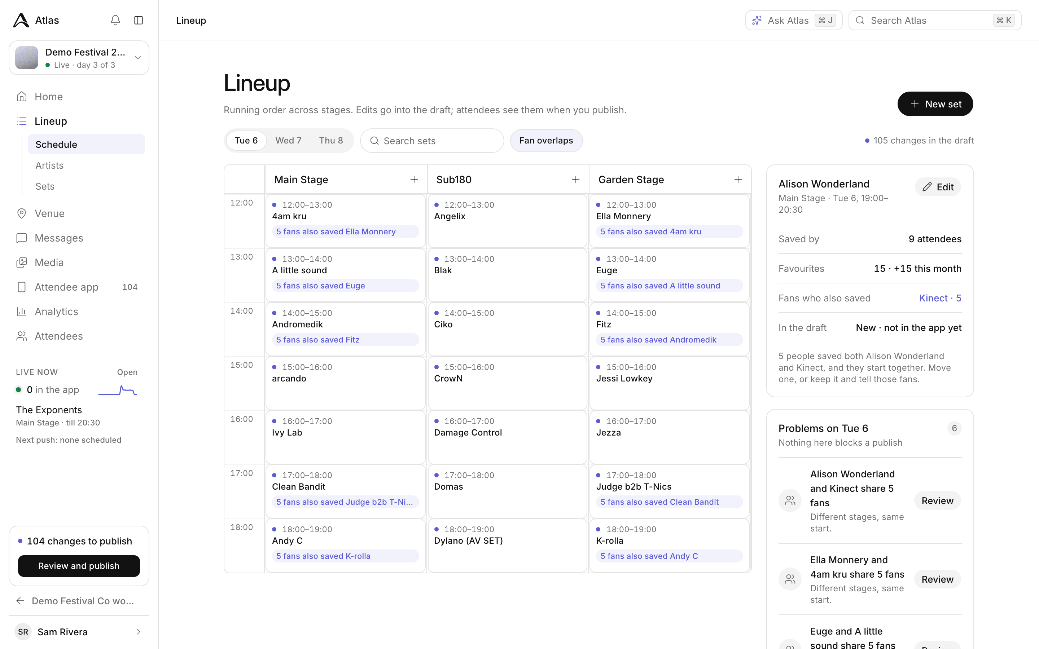The height and width of the screenshot is (649, 1039).
Task: Select Artists in the Lineup submenu
Action: (x=86, y=165)
